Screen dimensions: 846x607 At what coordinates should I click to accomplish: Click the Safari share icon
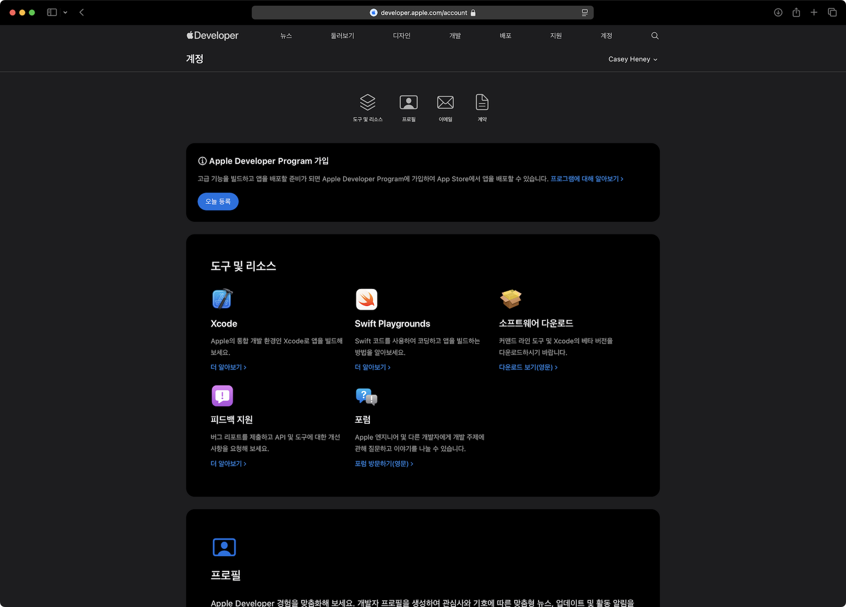[796, 13]
